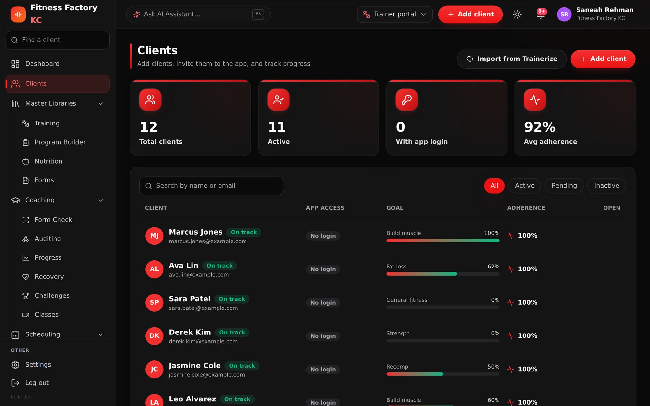Click Sara Patel SP avatar
Viewport: 650px width, 406px height.
tap(154, 303)
